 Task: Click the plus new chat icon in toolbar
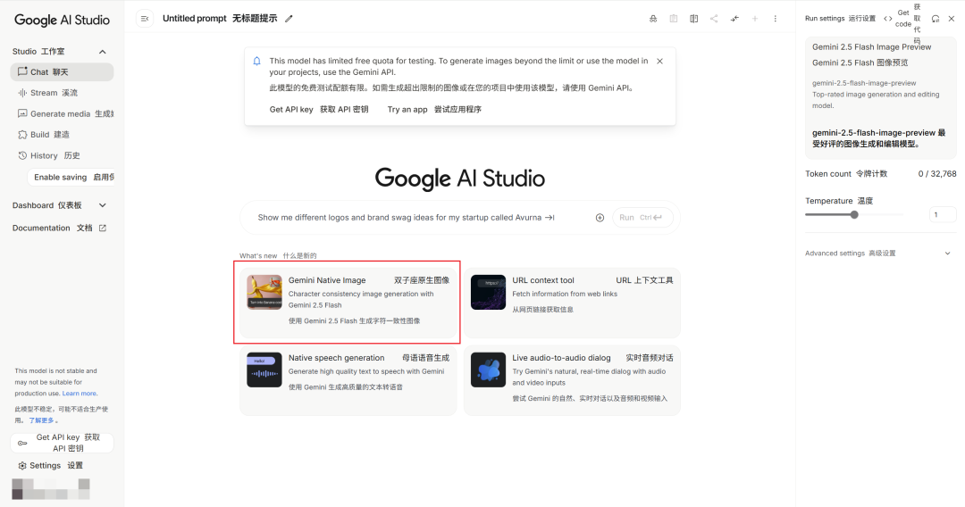coord(754,19)
